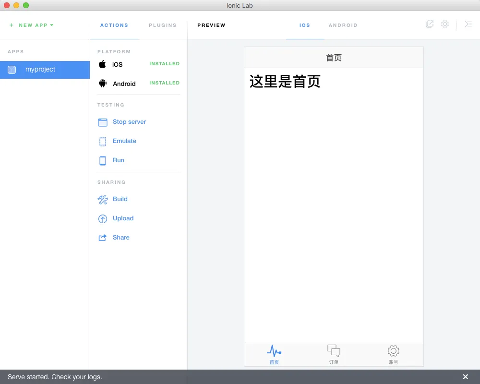
Task: Switch to the Plugins tab
Action: click(163, 25)
